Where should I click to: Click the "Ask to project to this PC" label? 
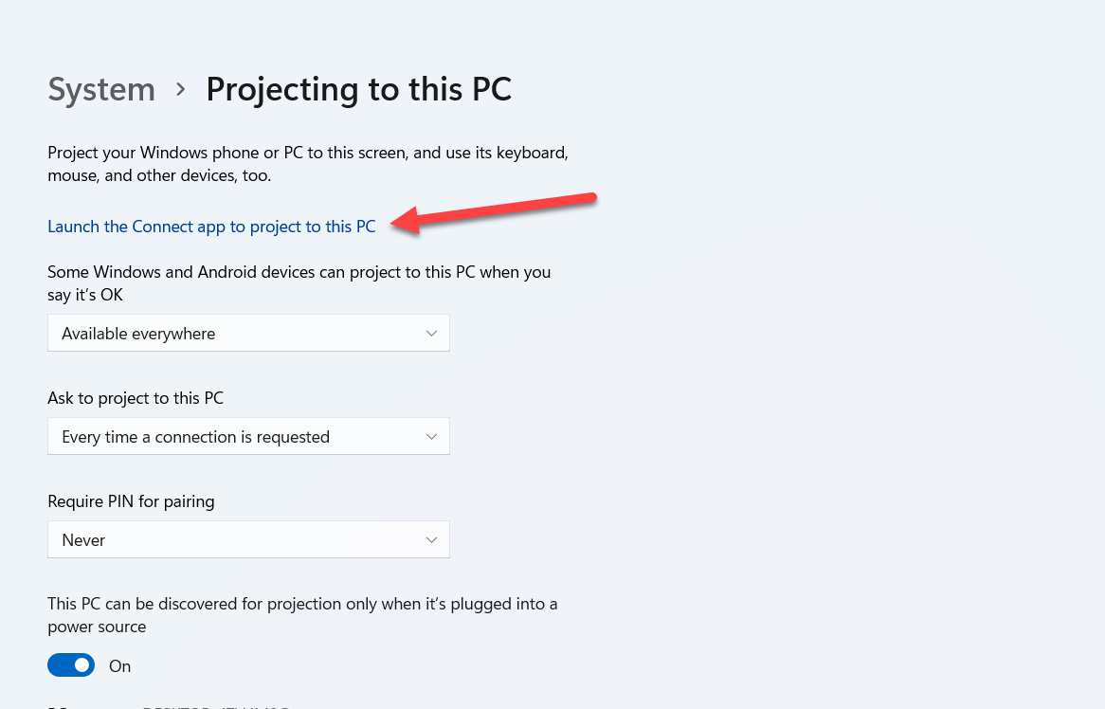coord(136,398)
